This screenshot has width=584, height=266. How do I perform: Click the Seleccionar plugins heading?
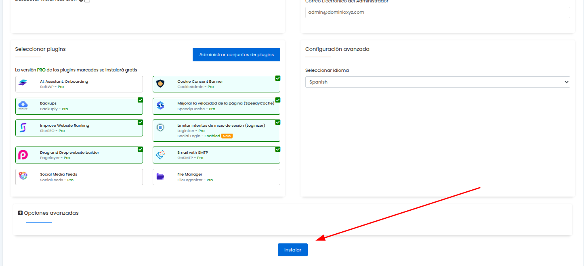click(x=40, y=49)
